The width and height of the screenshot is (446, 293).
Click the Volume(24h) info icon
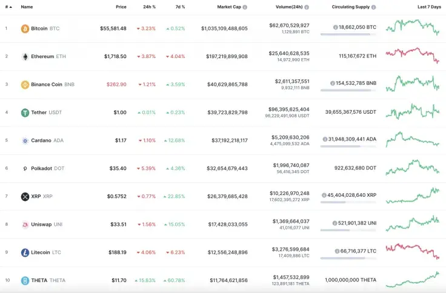[307, 7]
